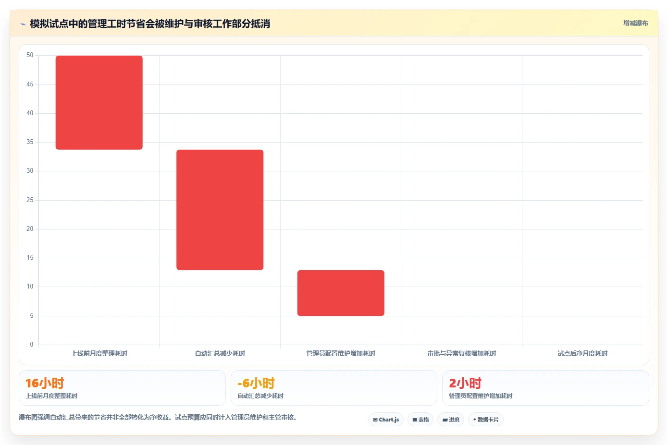Click the 自动汇总减少耗时 red bar
This screenshot has height=445, width=668.
tap(220, 210)
